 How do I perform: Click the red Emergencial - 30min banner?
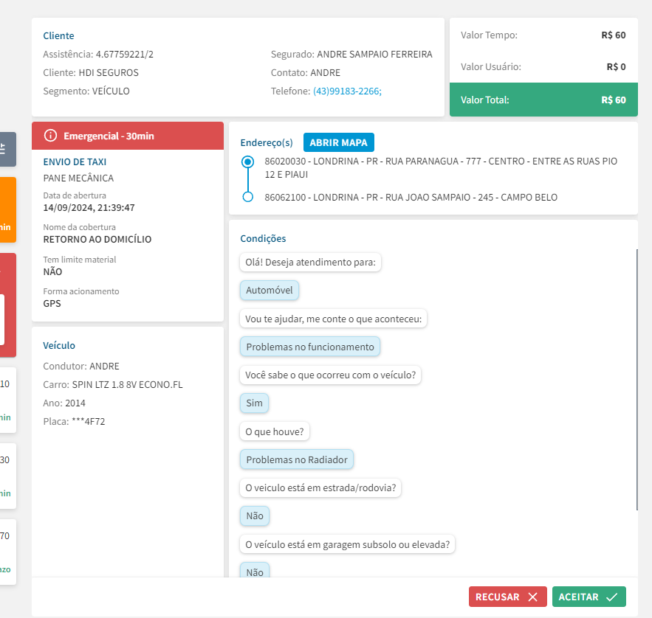[x=128, y=136]
